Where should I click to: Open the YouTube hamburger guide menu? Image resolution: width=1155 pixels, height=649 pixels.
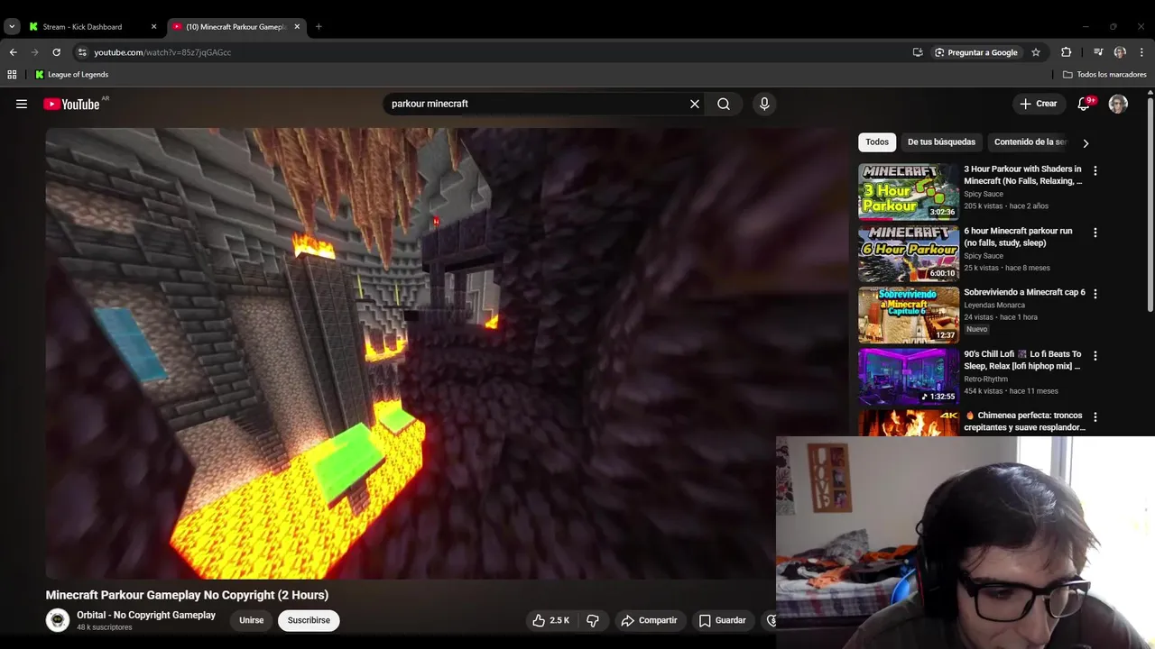click(x=22, y=104)
